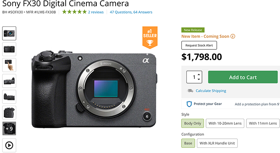Click the Add to Cart button
Screen dimensions: 280x153
[x=243, y=77]
